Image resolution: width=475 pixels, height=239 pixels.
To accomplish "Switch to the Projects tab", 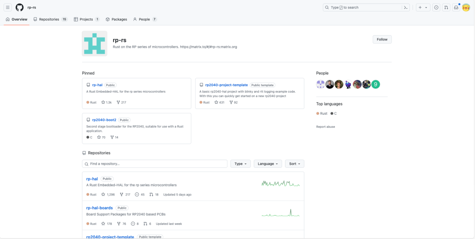I will click(x=87, y=19).
